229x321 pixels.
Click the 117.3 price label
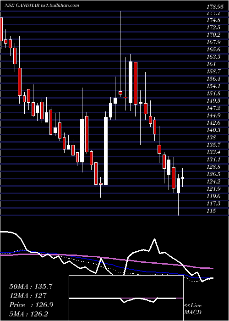click(x=214, y=204)
